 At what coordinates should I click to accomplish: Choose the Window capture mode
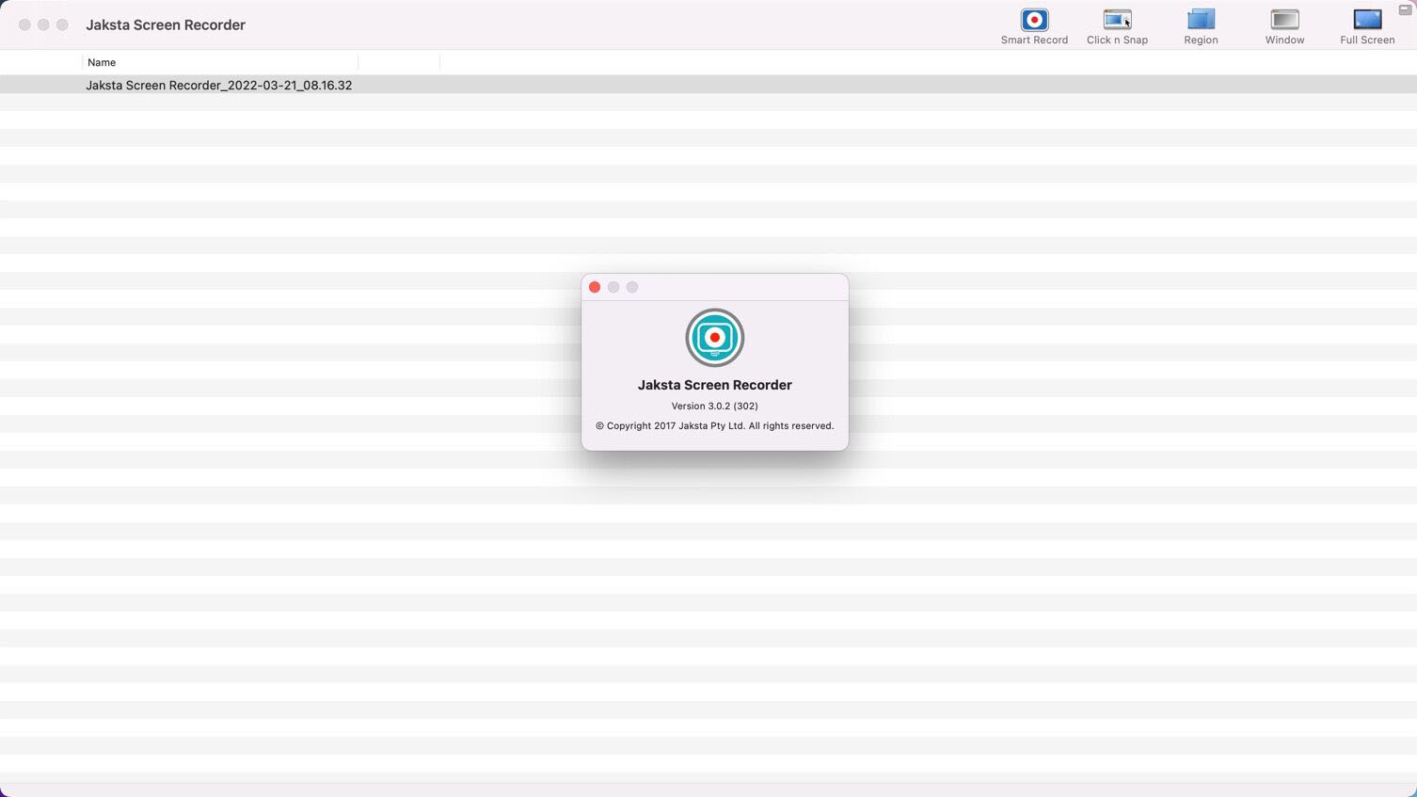(x=1284, y=26)
